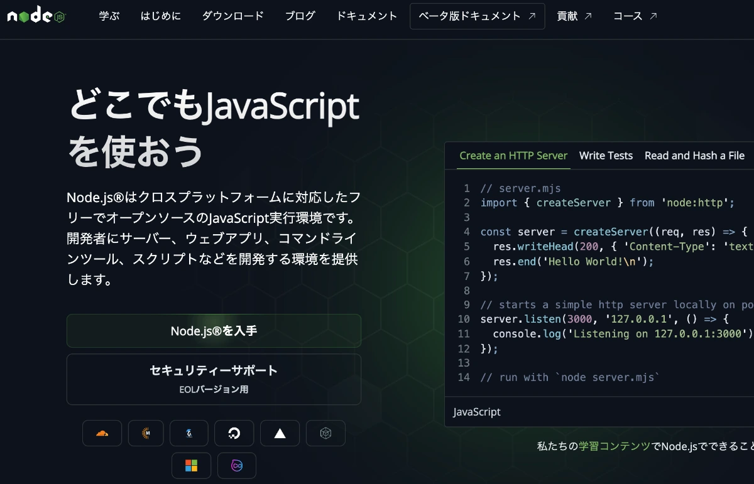Open the ブログ navigation link
Viewport: 754px width, 484px height.
point(300,16)
